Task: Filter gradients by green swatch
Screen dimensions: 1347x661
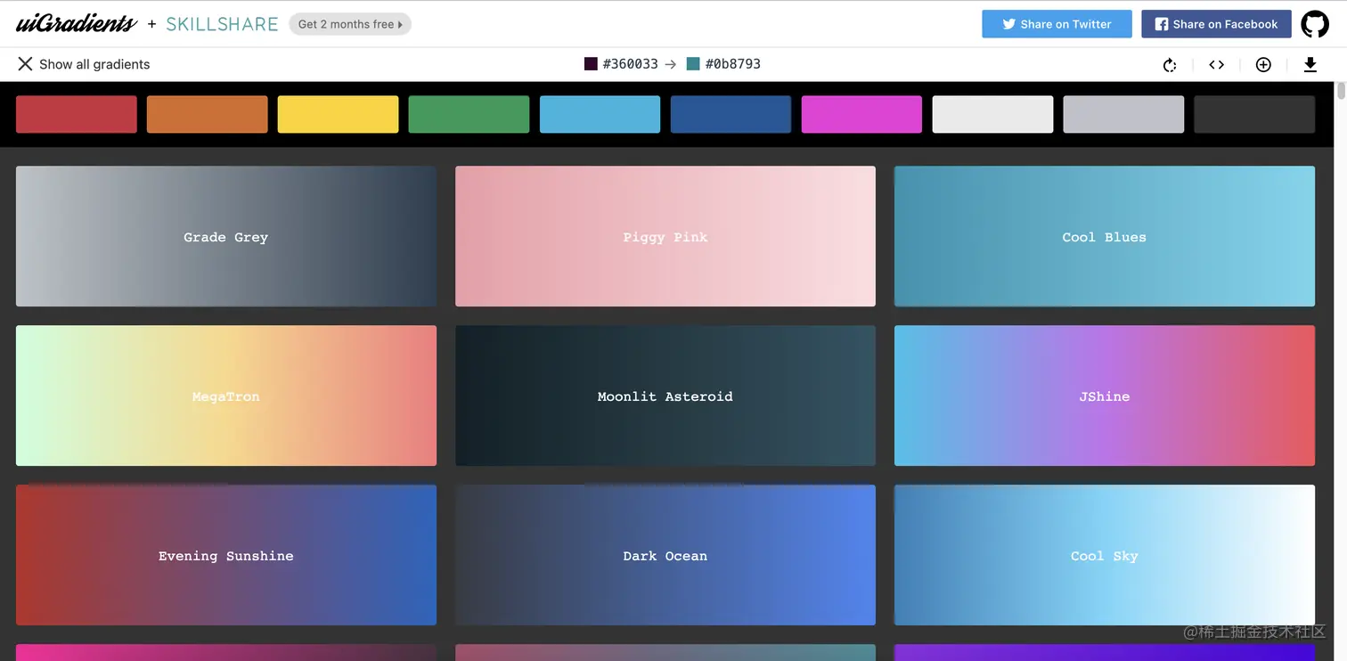Action: pyautogui.click(x=469, y=114)
